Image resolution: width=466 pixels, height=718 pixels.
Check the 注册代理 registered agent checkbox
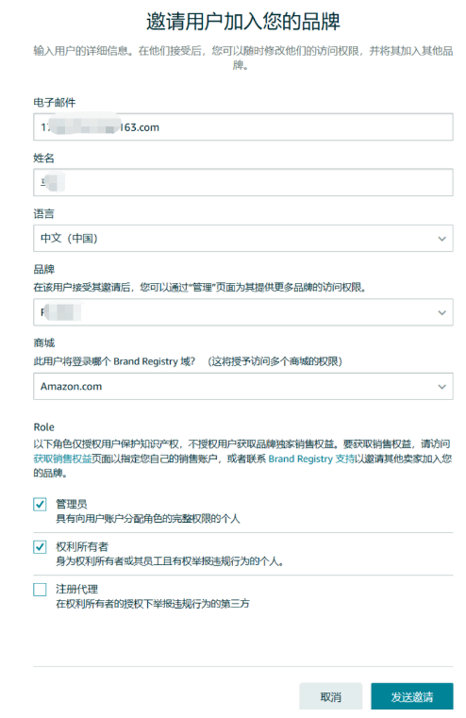coord(40,590)
